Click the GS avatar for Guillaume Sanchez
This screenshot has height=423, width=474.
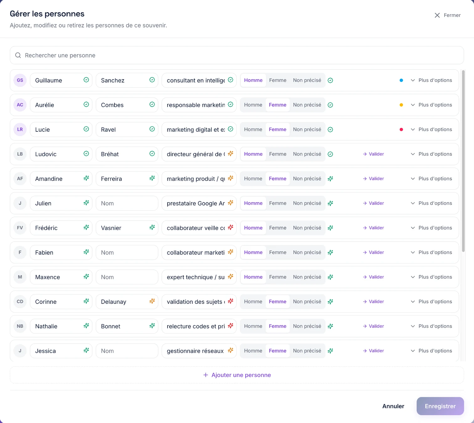[20, 80]
